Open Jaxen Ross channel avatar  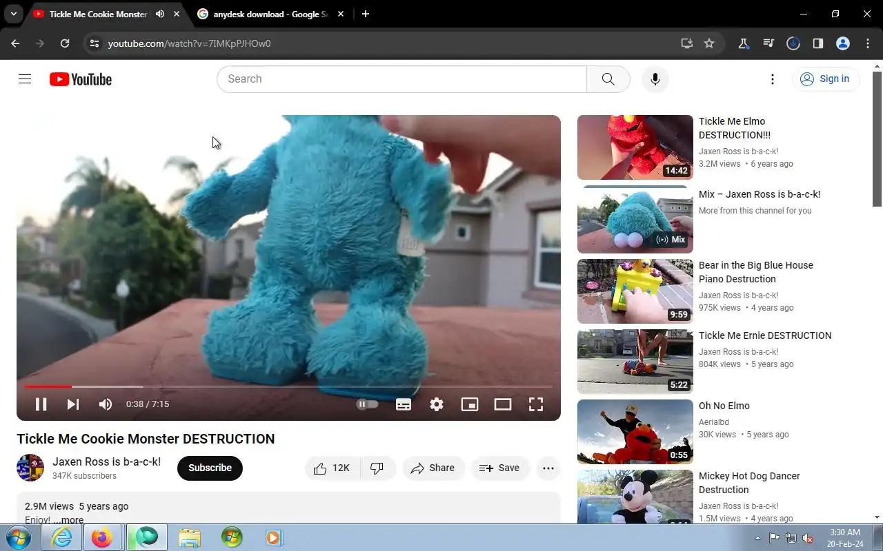30,468
